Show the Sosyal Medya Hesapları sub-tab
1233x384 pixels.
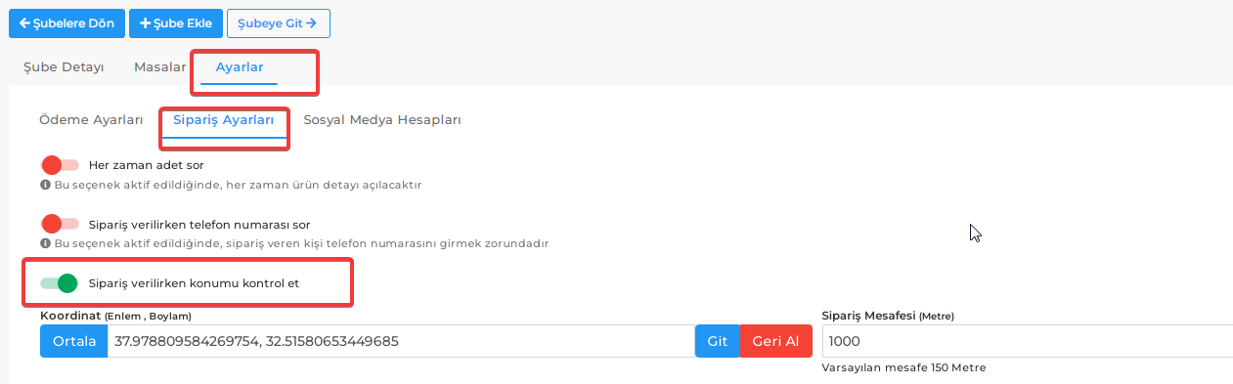point(382,119)
